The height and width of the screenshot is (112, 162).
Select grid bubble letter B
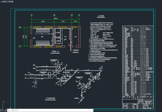[x=20, y=27]
